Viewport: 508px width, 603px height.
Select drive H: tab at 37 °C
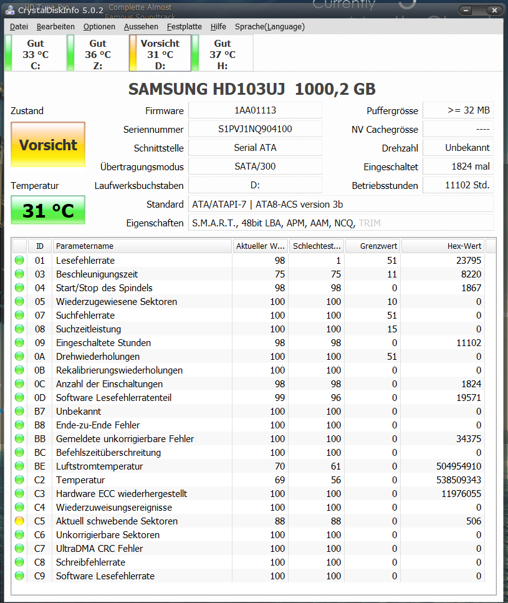223,54
